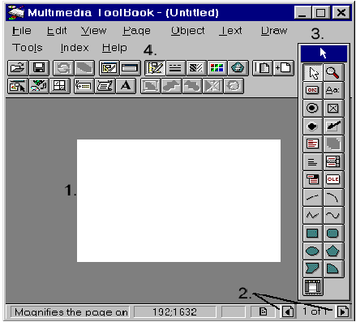Go to the previous page in status bar
356x322 pixels.
pyautogui.click(x=288, y=312)
